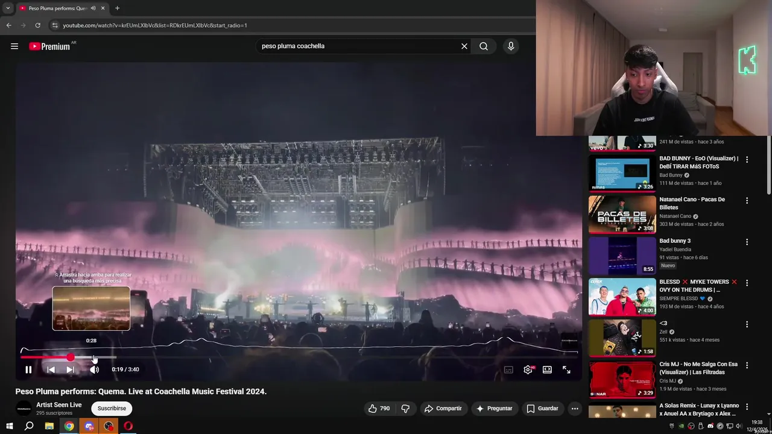Like the video with thumbs up

click(379, 409)
